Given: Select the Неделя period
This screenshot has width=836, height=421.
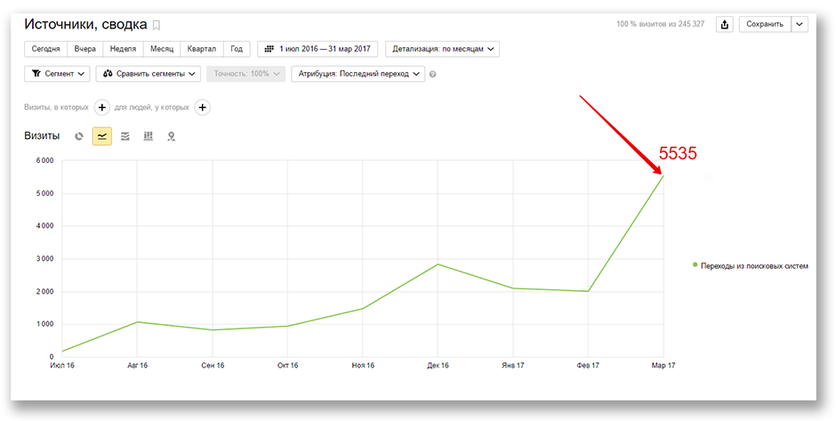Looking at the screenshot, I should tap(123, 49).
